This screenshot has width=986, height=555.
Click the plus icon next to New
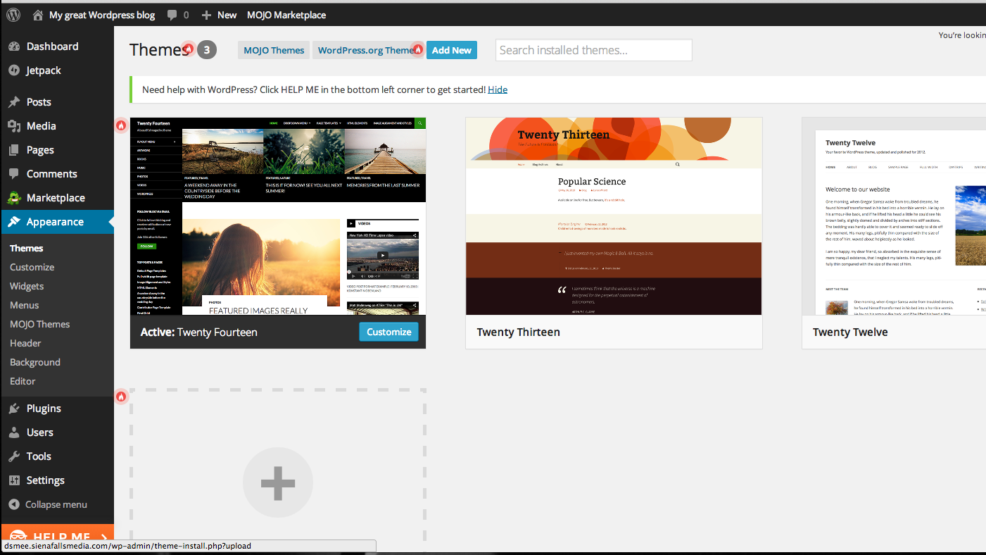point(206,15)
